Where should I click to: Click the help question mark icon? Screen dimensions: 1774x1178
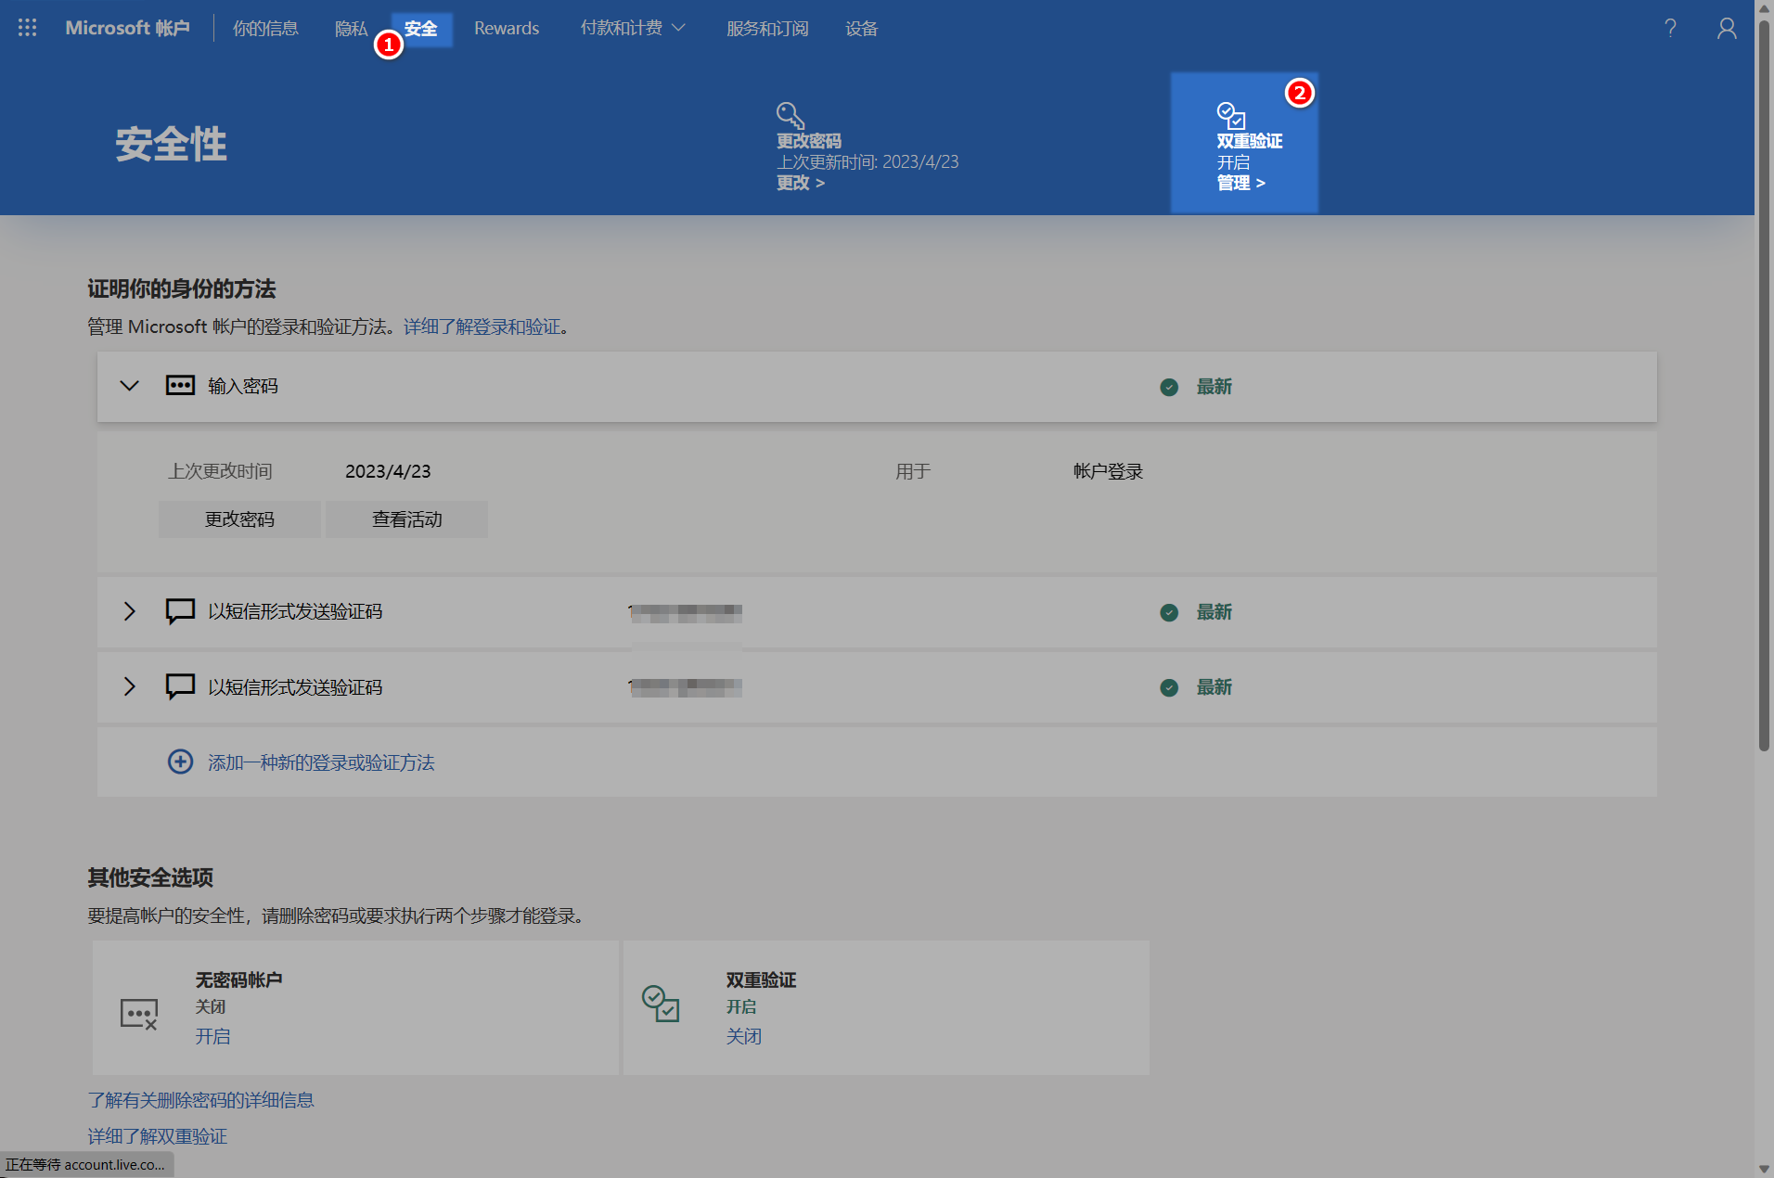1670,28
